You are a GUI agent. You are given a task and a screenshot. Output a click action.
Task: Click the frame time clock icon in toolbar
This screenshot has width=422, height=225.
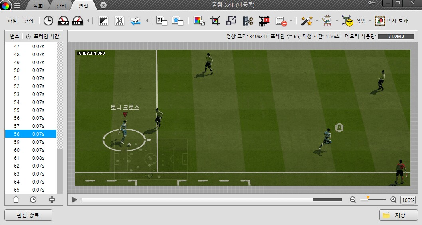tap(48, 21)
